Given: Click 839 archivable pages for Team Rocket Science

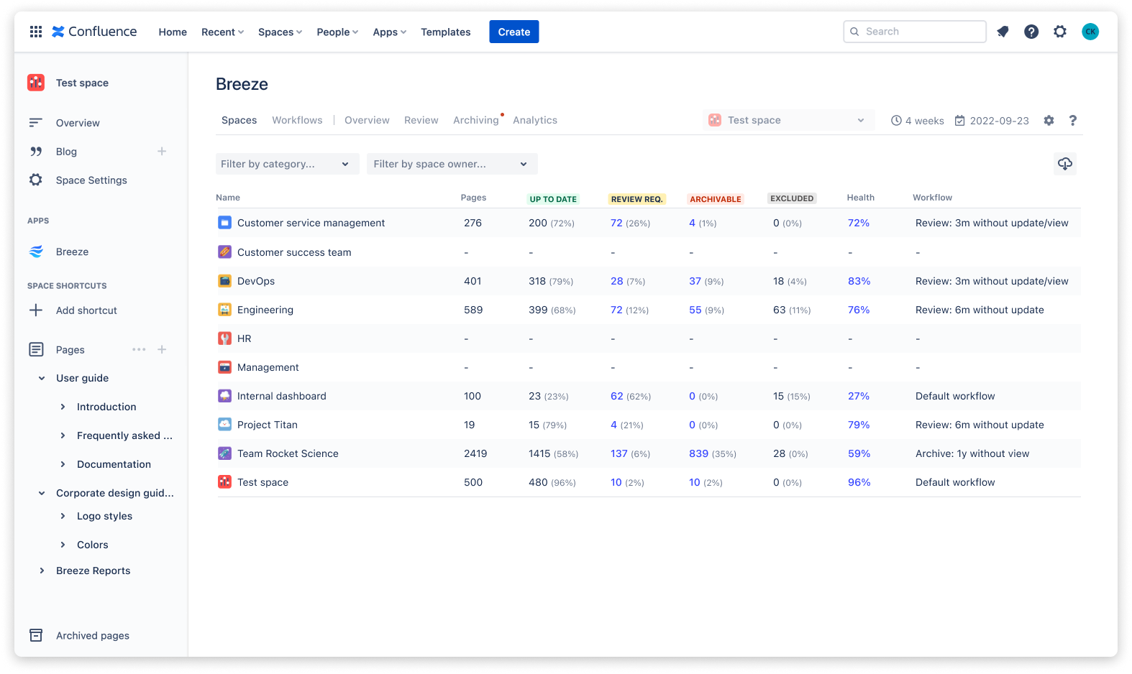Looking at the screenshot, I should [x=698, y=453].
